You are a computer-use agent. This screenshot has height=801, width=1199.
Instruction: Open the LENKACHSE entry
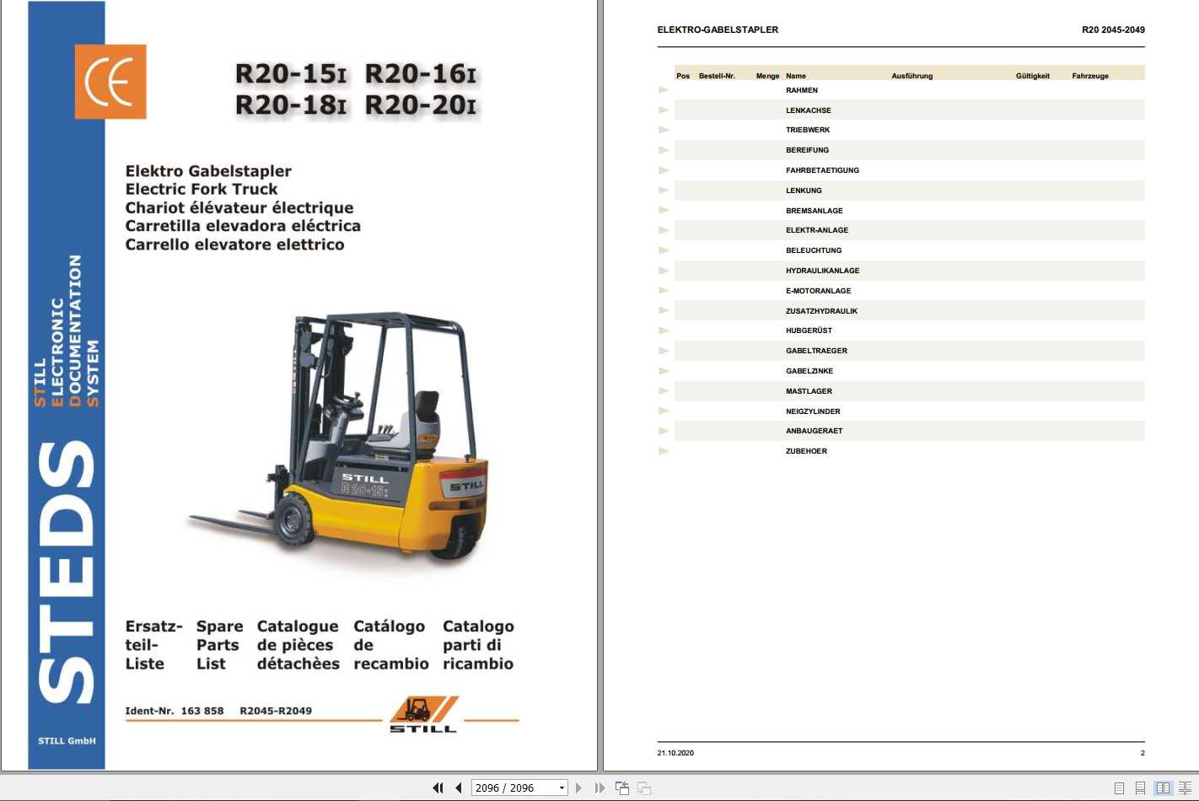(809, 110)
